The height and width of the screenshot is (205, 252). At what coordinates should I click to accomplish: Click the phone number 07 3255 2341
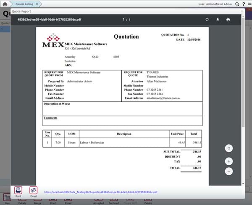(155, 90)
